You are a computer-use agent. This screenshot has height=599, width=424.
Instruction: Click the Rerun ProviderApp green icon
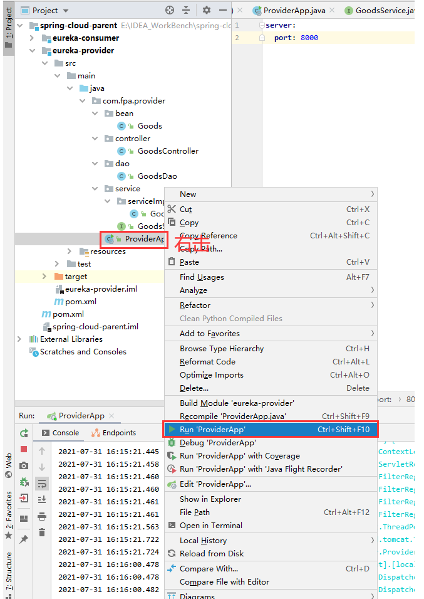tap(24, 433)
